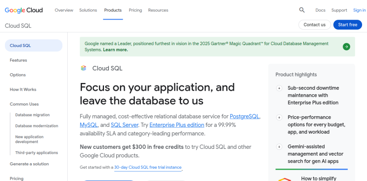Go to Docs in the header
This screenshot has height=181, width=367.
321,10
